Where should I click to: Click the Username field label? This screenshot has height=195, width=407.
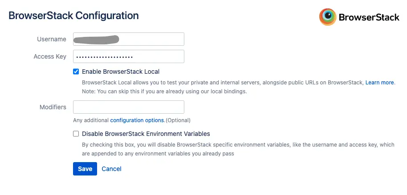point(52,39)
